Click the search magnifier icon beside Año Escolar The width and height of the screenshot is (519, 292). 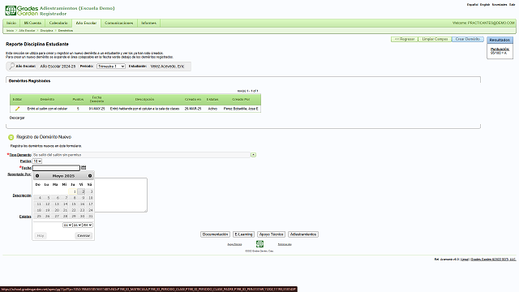(x=11, y=67)
